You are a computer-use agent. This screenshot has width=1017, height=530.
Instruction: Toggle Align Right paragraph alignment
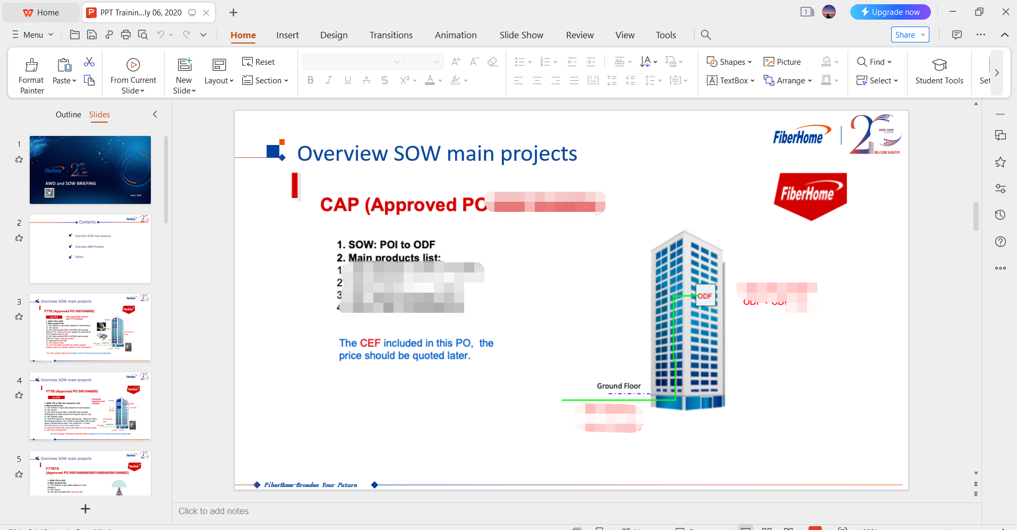pyautogui.click(x=556, y=80)
